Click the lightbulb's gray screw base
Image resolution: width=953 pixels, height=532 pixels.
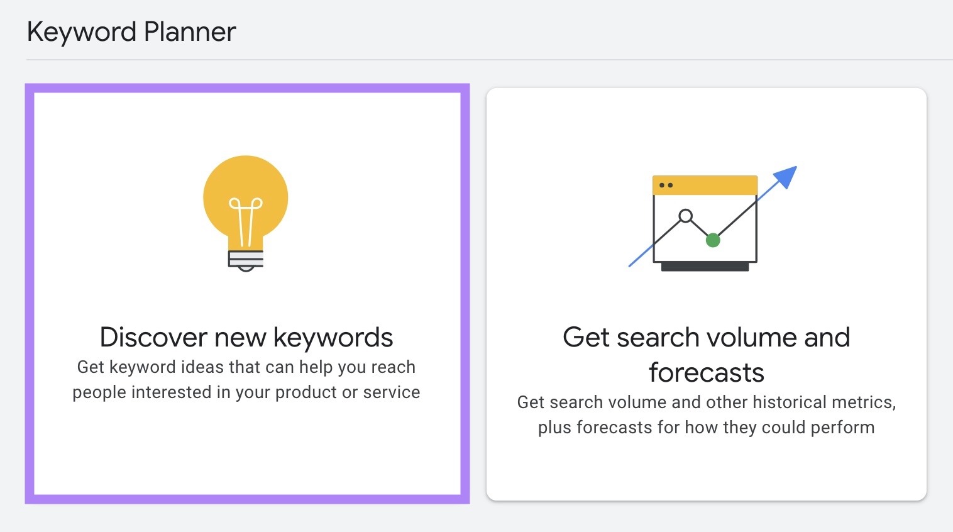(x=245, y=260)
